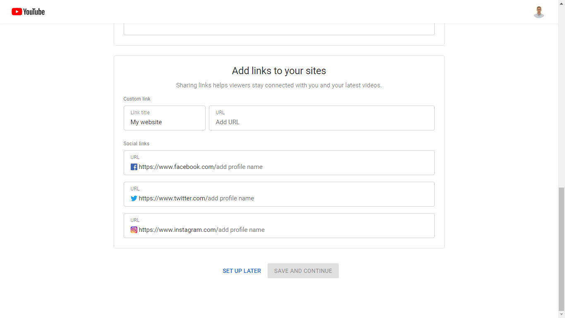Click the Twitter bird icon
565x318 pixels.
134,198
